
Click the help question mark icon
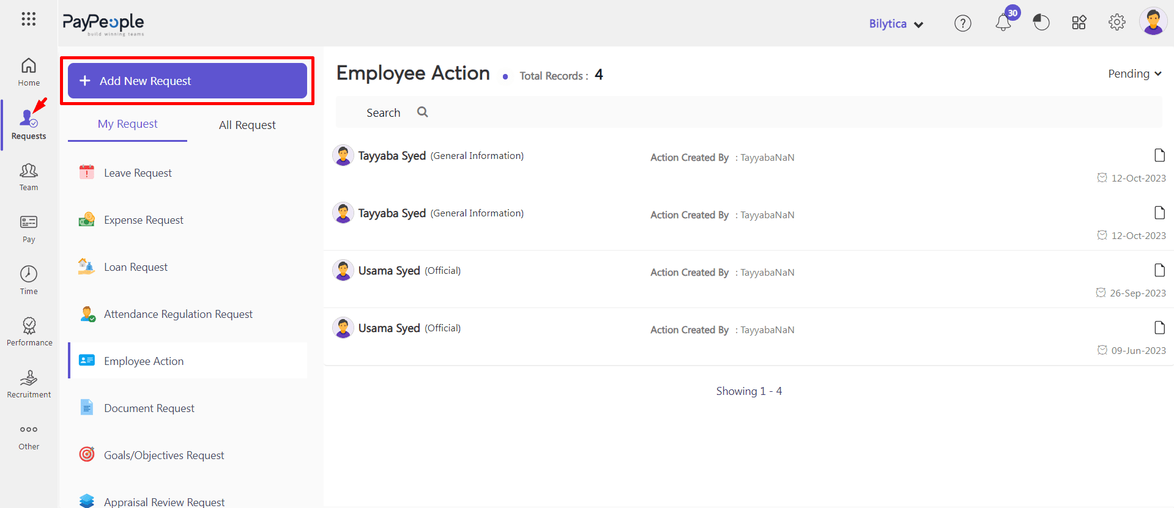(962, 23)
